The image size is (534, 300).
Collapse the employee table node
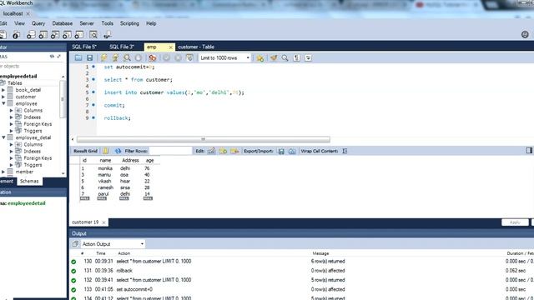click(3, 103)
